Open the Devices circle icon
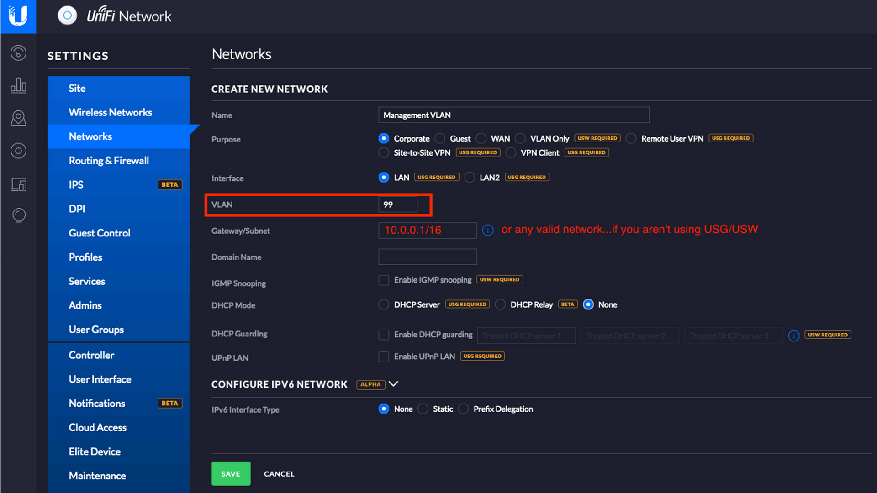The height and width of the screenshot is (493, 877). pos(18,151)
